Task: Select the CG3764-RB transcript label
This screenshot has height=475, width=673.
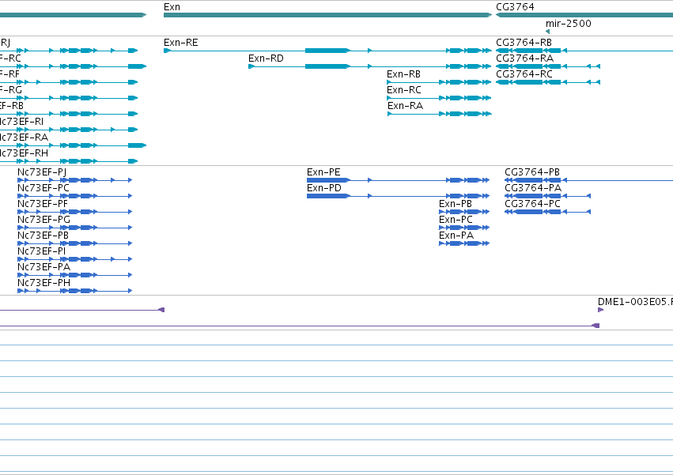Action: point(524,43)
